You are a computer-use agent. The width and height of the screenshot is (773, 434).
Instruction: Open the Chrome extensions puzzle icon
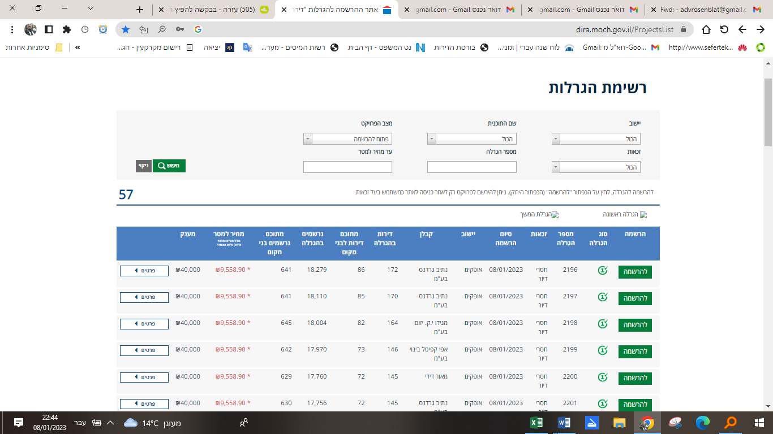pos(67,29)
